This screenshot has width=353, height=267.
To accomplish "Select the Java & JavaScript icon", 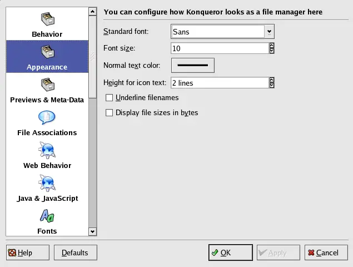I will point(47,183).
